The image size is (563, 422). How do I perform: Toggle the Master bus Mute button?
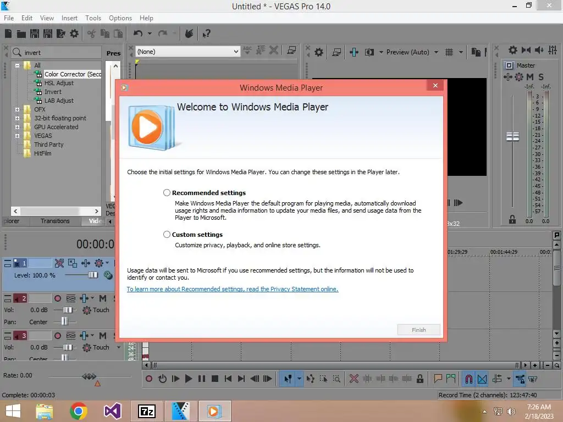530,77
